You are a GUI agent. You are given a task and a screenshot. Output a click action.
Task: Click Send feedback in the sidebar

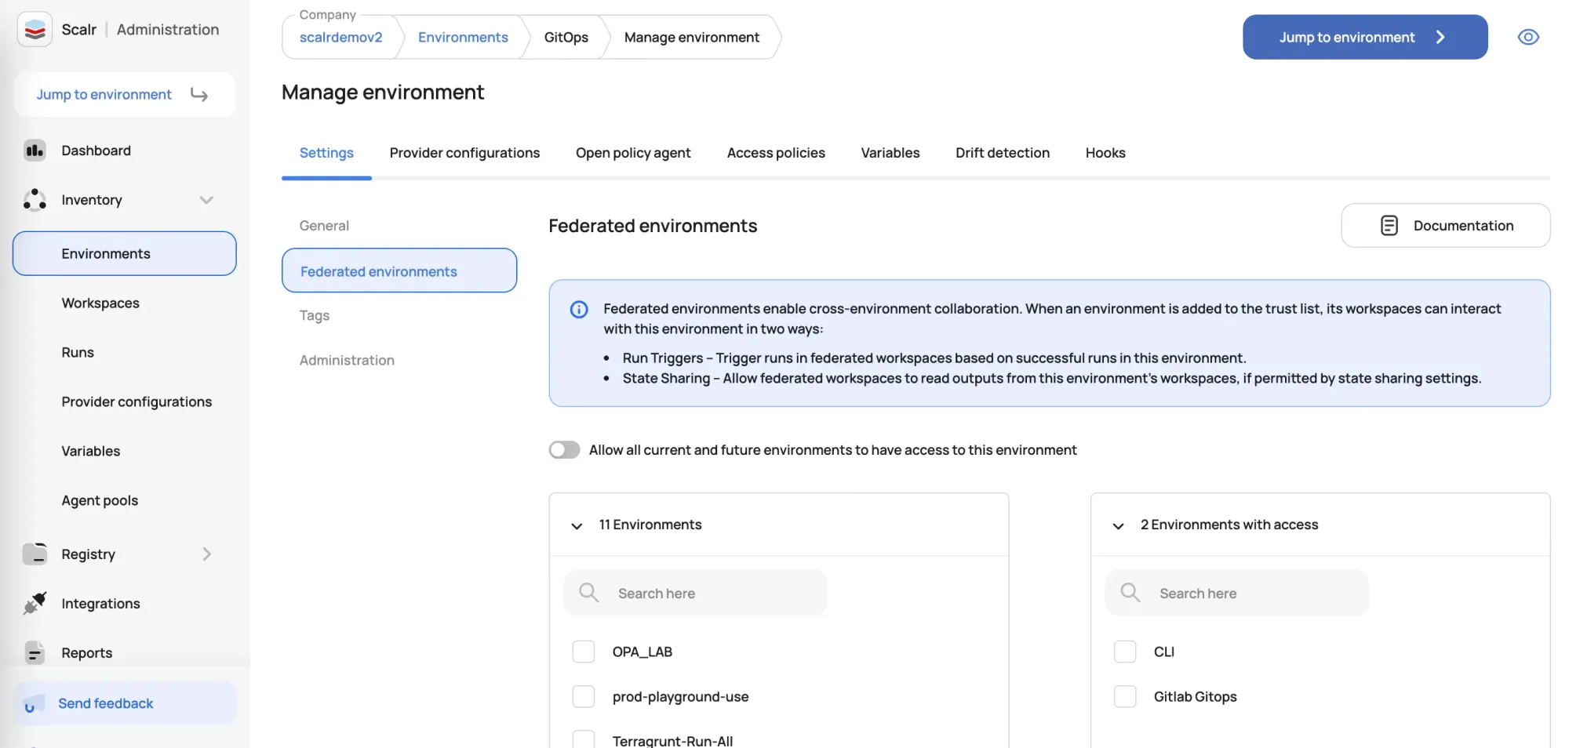click(x=125, y=703)
